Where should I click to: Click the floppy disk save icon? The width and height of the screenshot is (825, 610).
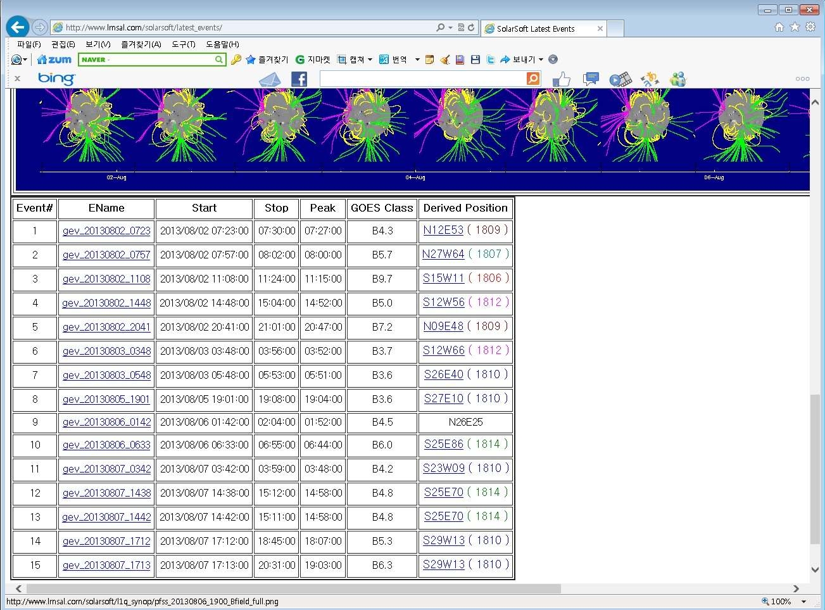[475, 60]
